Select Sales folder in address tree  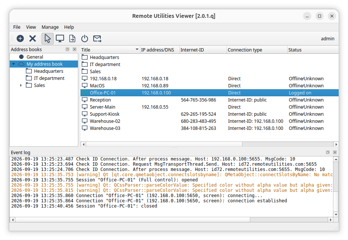tap(39, 85)
